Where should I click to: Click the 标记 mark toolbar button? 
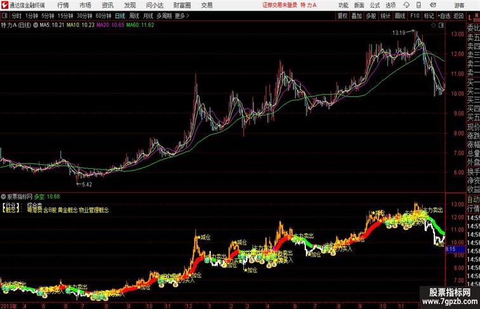coord(429,16)
